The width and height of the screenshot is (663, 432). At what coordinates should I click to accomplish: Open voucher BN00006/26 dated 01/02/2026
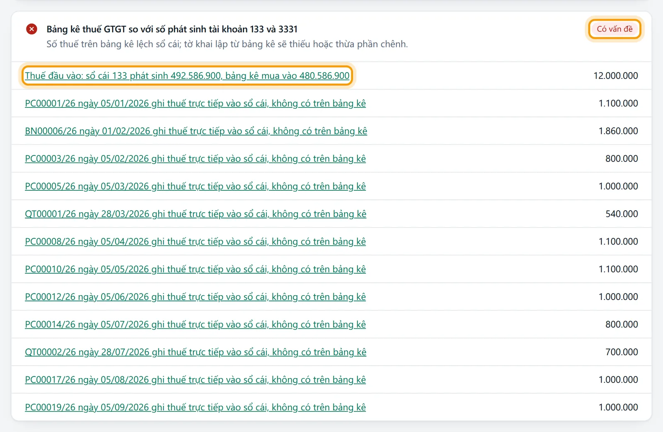pos(196,131)
